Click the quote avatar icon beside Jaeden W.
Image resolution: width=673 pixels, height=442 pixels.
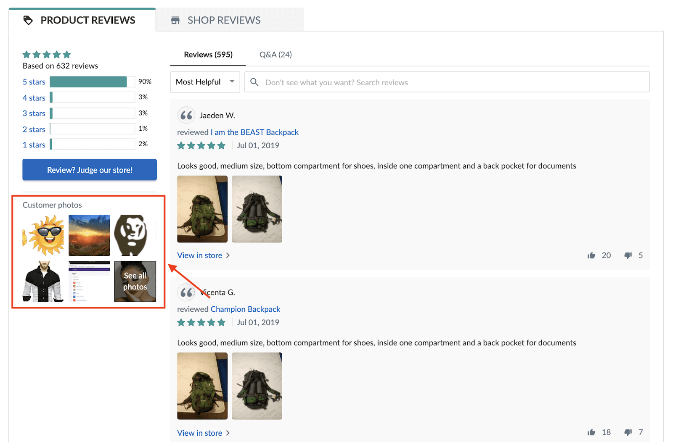(x=186, y=115)
